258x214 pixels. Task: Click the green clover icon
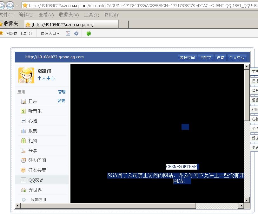coord(89,34)
